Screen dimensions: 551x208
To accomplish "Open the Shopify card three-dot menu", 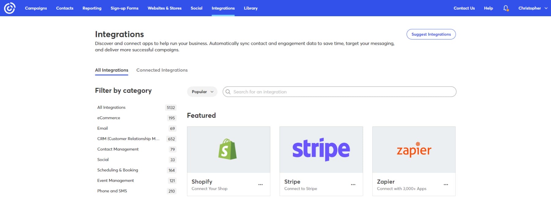I will 261,185.
